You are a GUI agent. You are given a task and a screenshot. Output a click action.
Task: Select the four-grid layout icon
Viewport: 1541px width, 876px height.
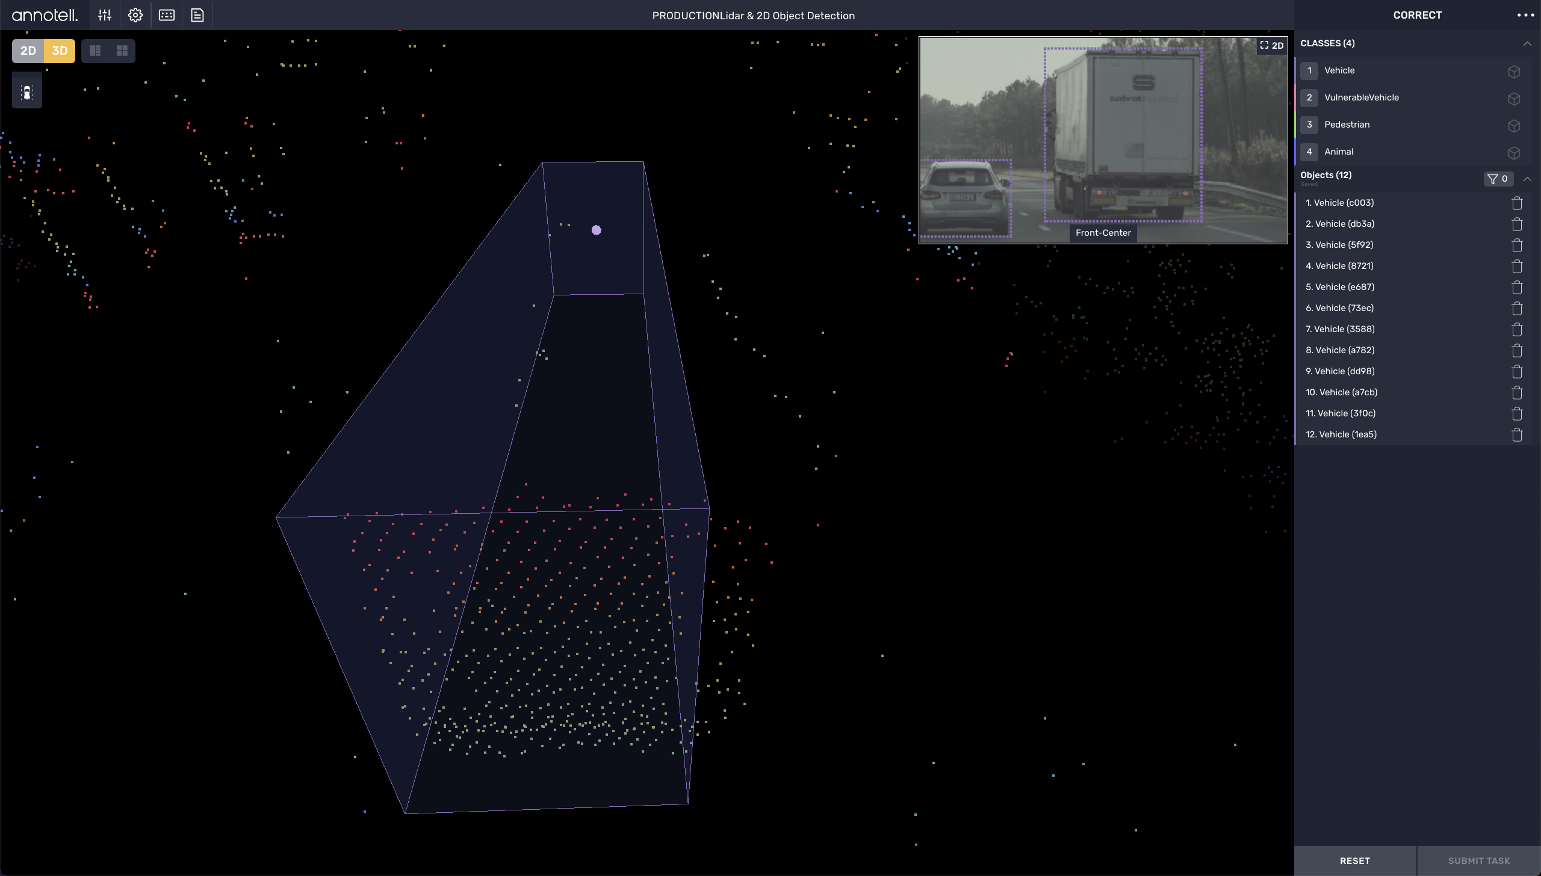122,51
